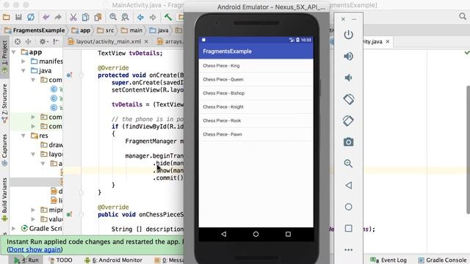
Task: Collapse the res folder
Action: tap(23, 136)
